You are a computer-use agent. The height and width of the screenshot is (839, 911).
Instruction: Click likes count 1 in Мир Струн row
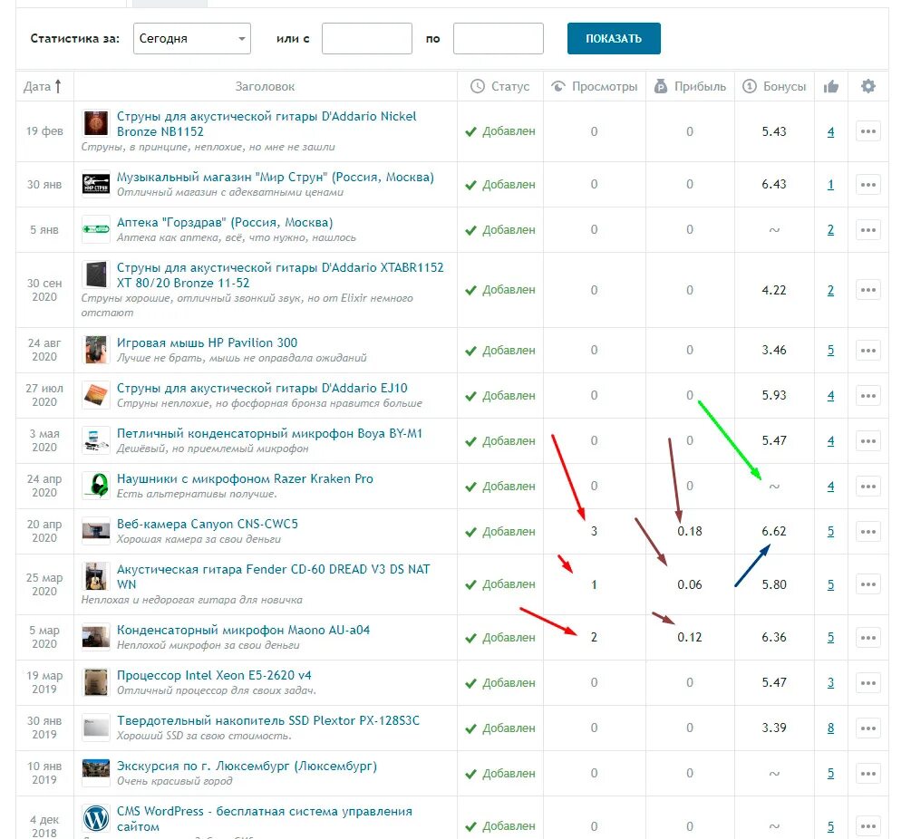[831, 185]
